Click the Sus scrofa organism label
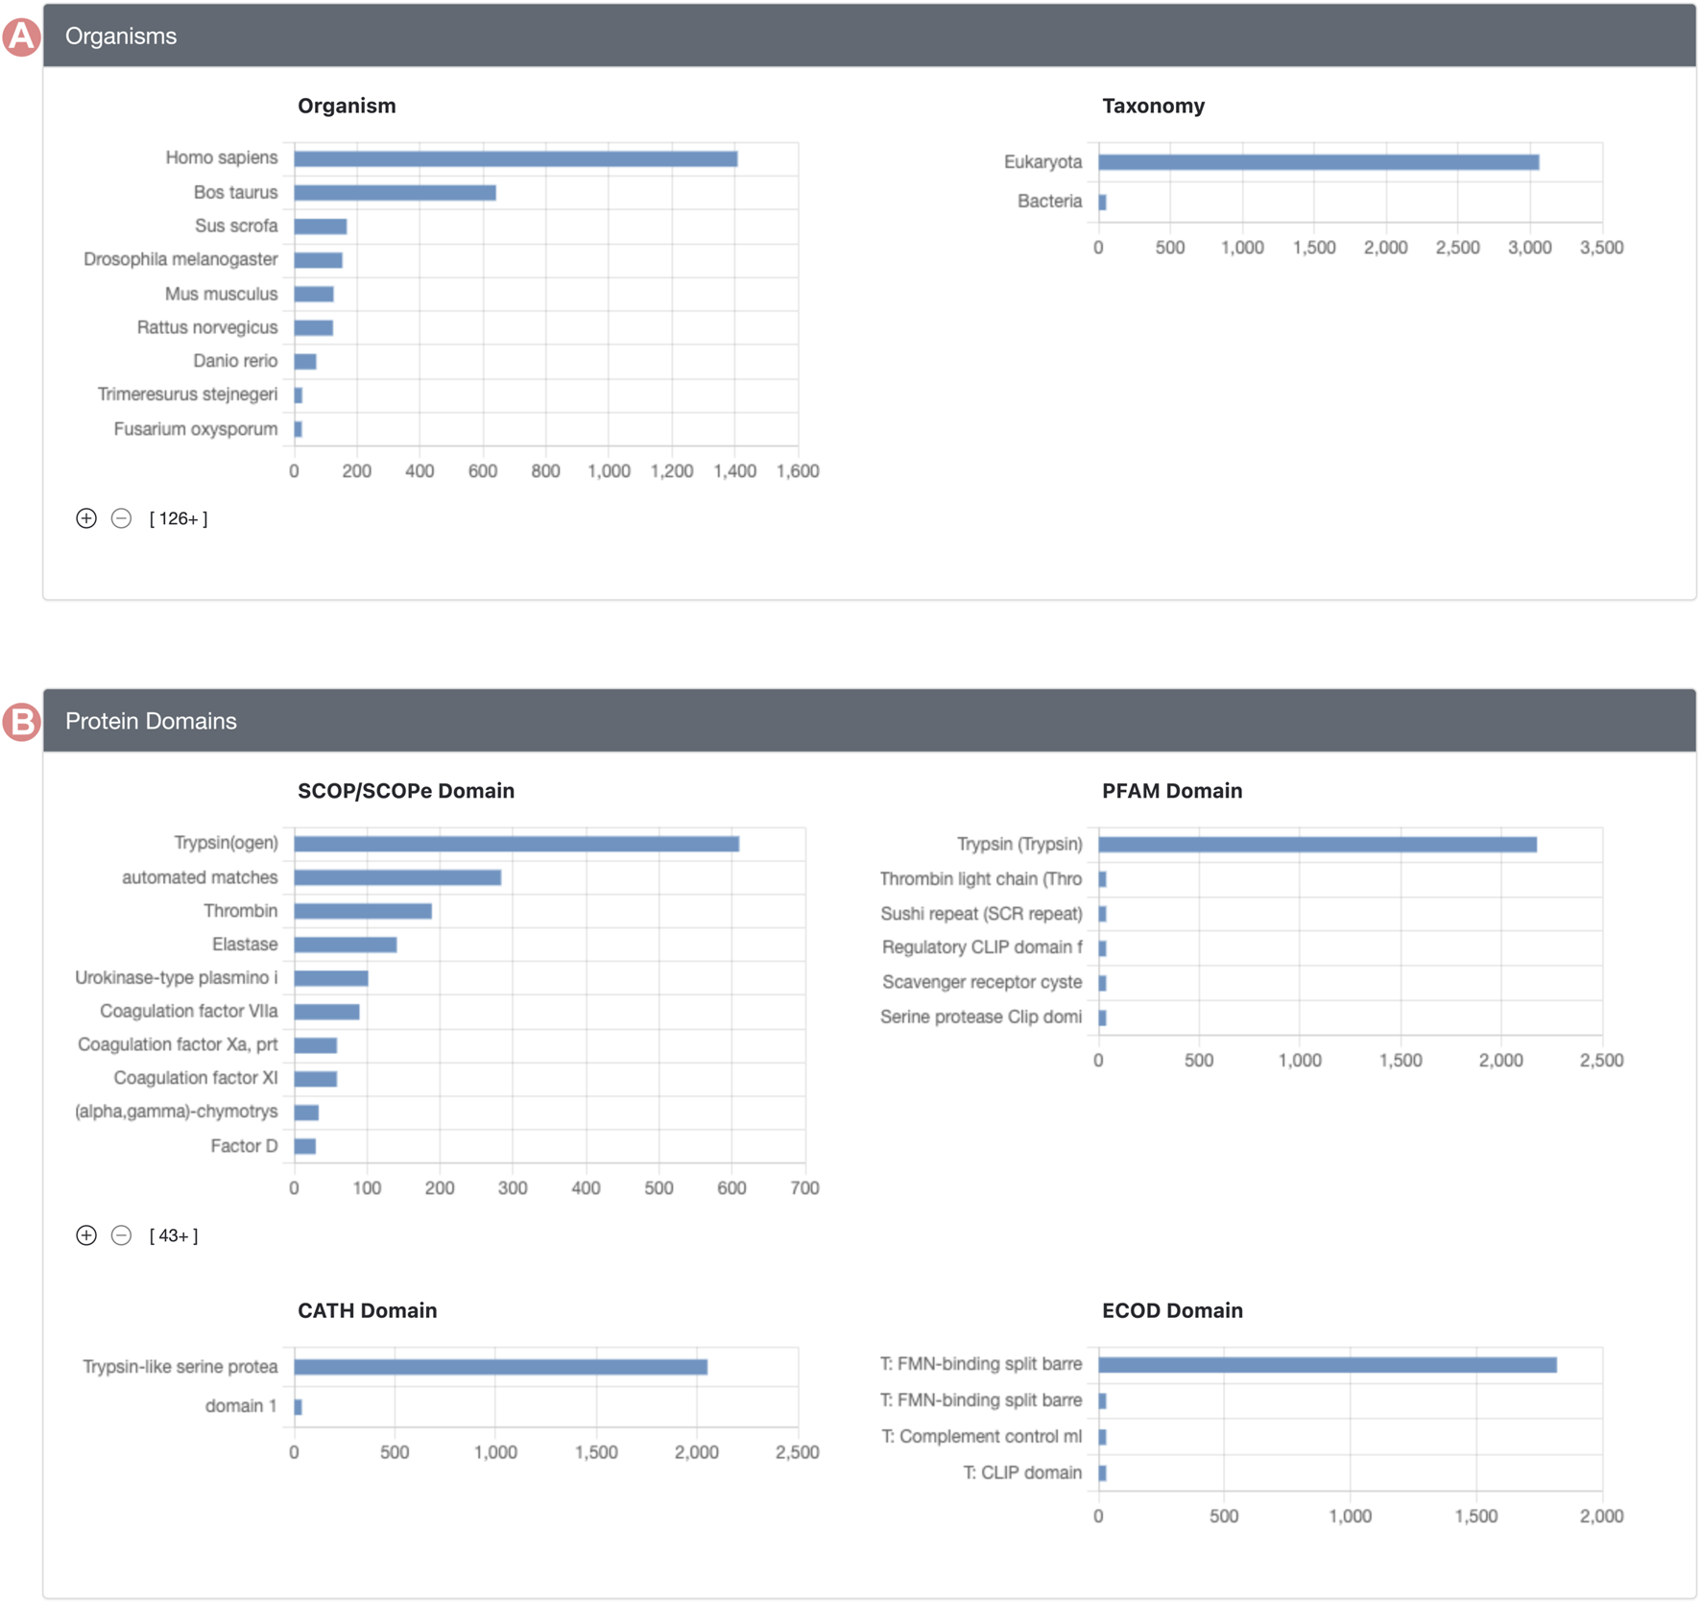1701x1604 pixels. [x=236, y=227]
